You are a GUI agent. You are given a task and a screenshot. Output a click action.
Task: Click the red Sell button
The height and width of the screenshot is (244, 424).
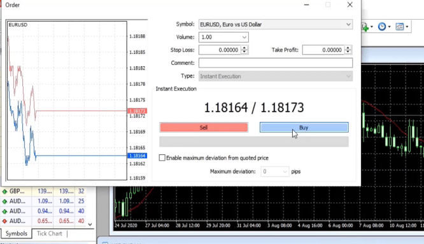click(x=204, y=127)
